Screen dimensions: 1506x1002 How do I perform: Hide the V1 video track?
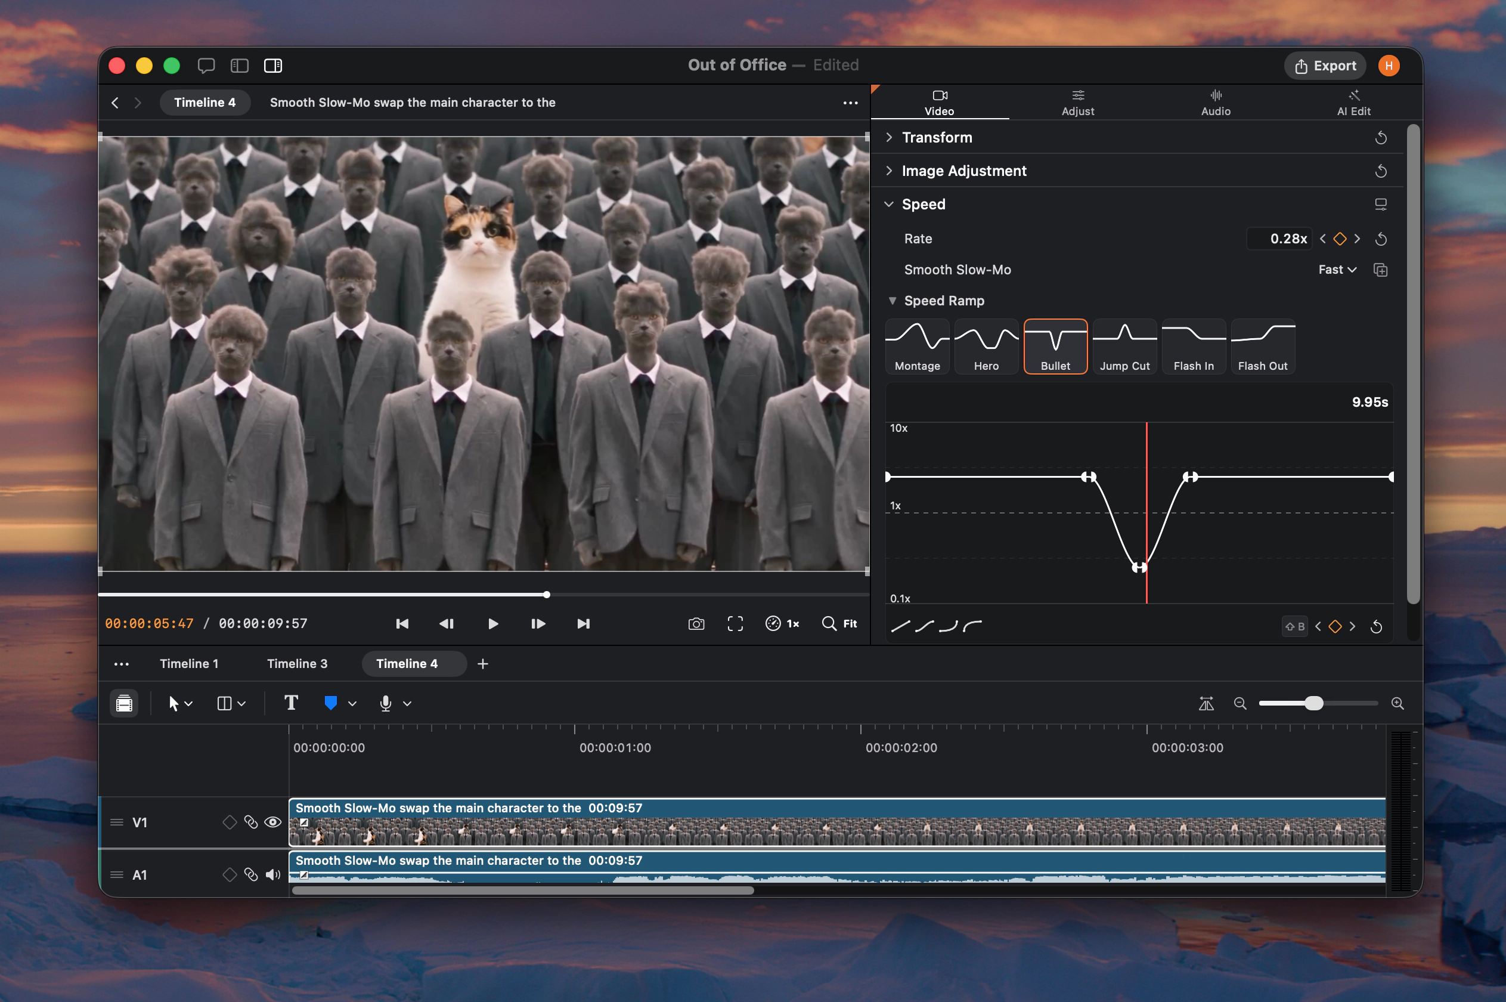coord(272,822)
